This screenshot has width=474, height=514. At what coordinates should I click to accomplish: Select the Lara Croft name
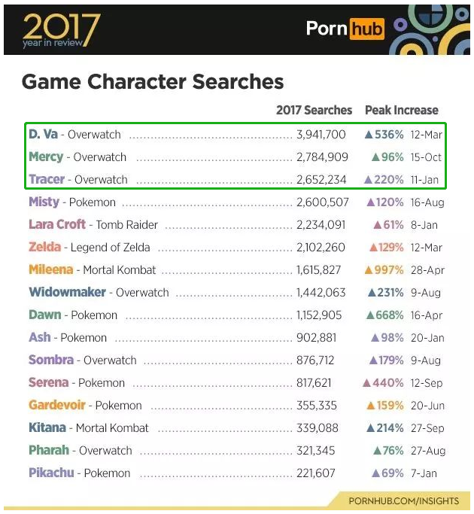[57, 224]
